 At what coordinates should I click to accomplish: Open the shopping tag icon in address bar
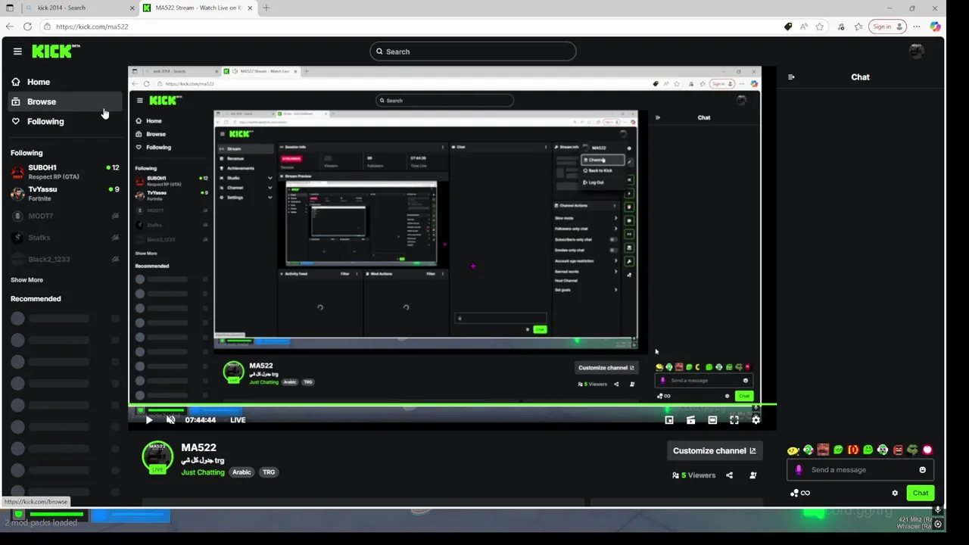[x=788, y=26]
